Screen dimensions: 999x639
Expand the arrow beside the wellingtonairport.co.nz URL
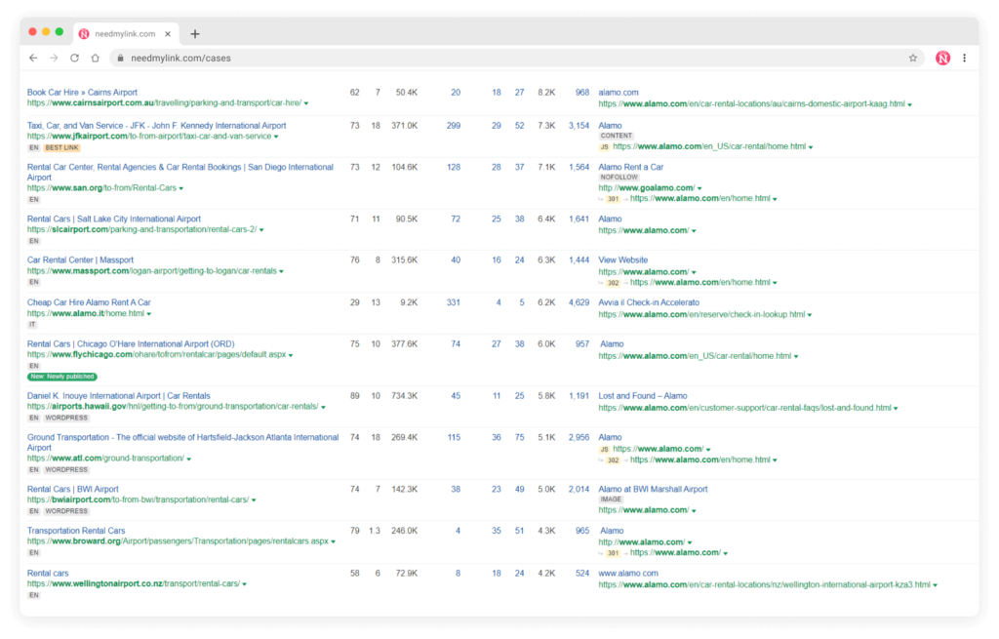(243, 583)
